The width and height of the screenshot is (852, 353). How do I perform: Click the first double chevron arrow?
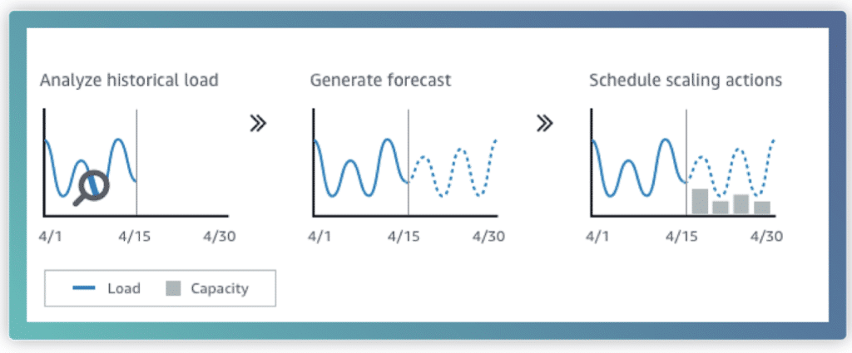258,124
